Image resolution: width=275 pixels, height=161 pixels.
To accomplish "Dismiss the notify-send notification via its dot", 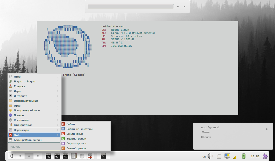I will click(x=267, y=129).
